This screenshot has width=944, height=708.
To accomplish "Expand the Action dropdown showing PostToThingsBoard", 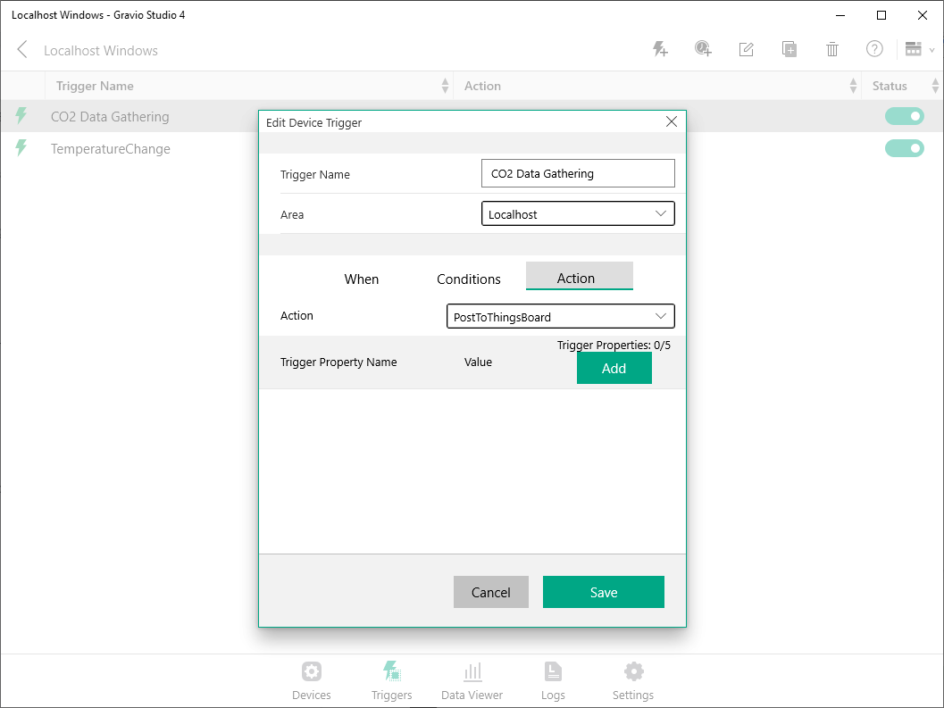I will (560, 316).
